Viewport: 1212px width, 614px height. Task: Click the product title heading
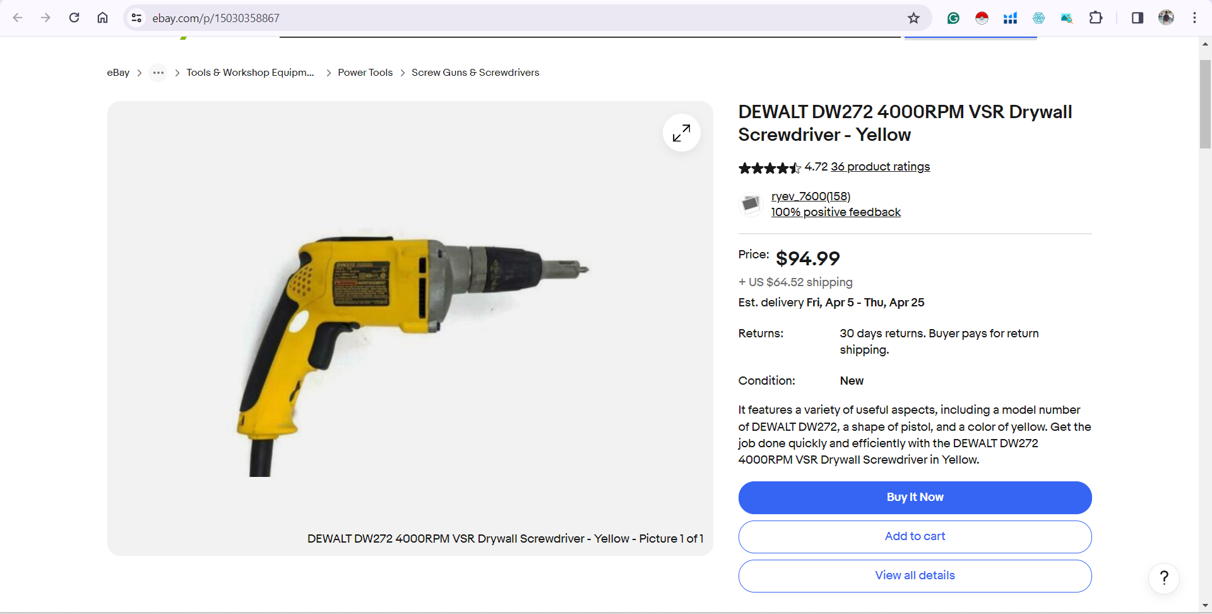[905, 123]
